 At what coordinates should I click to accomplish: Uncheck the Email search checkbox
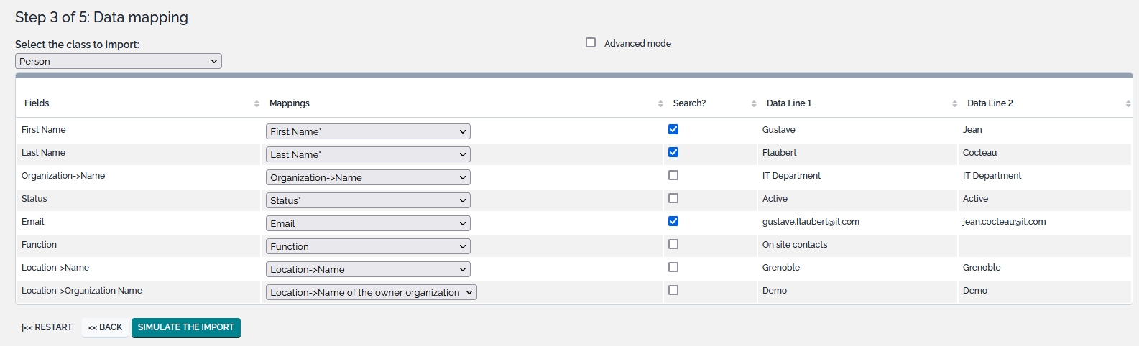673,222
